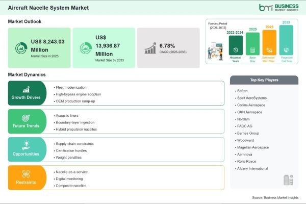Image resolution: width=306 pixels, height=204 pixels.
Task: Click Spirit AeroSystems in the key players list
Action: [x=251, y=98]
